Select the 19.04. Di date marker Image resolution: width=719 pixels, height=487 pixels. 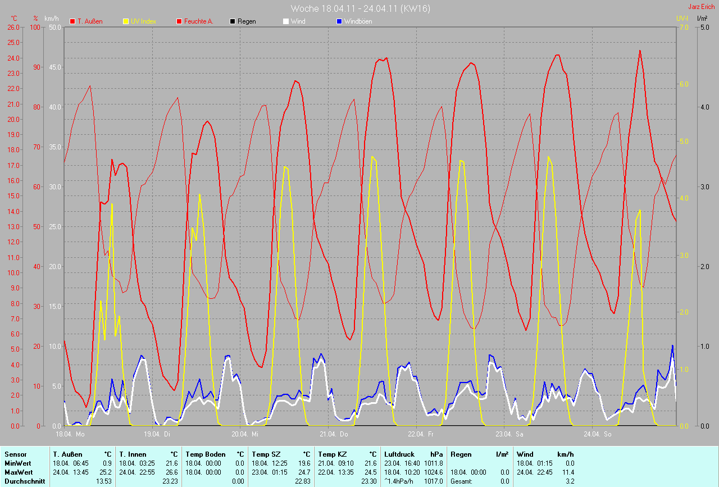(157, 434)
